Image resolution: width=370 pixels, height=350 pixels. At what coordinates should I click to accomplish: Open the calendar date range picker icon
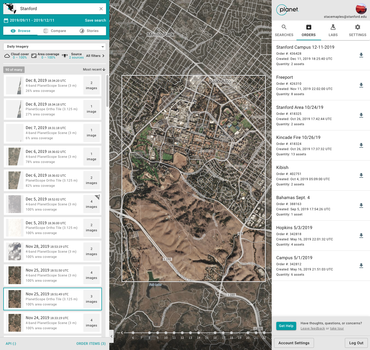pos(6,21)
